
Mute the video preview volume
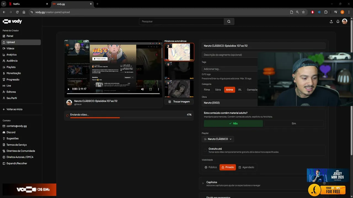(142, 89)
